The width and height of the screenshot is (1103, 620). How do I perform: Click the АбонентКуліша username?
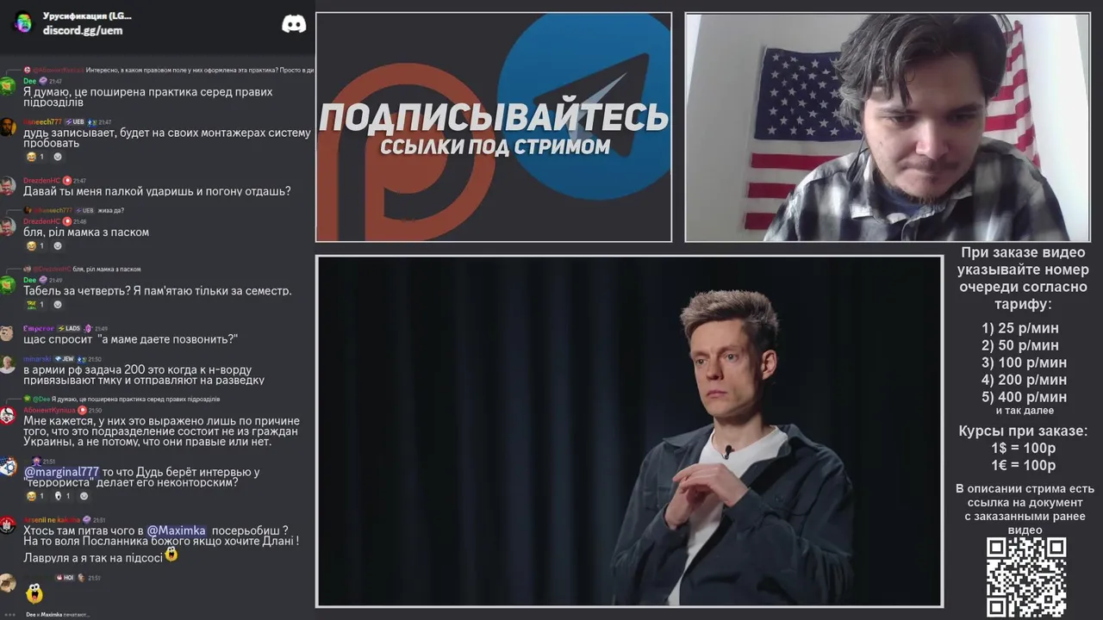click(x=49, y=410)
